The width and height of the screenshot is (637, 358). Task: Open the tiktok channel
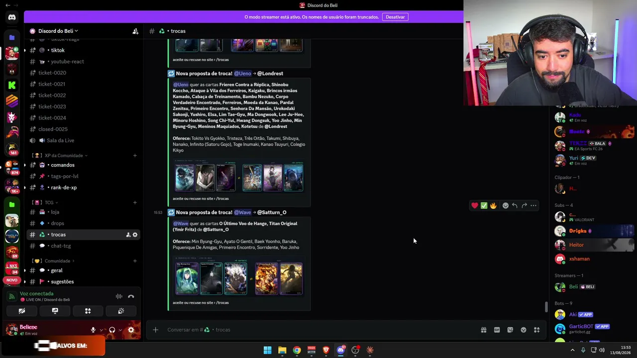point(83,50)
